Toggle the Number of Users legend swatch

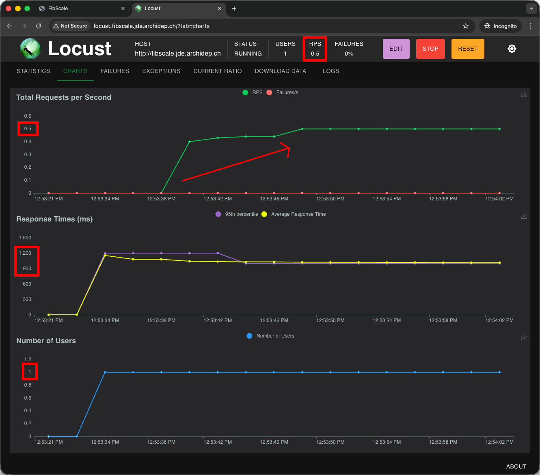[249, 335]
